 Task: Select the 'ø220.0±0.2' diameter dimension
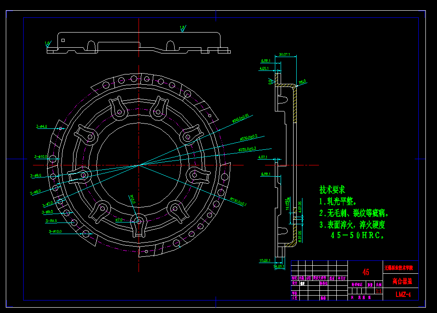248,149
